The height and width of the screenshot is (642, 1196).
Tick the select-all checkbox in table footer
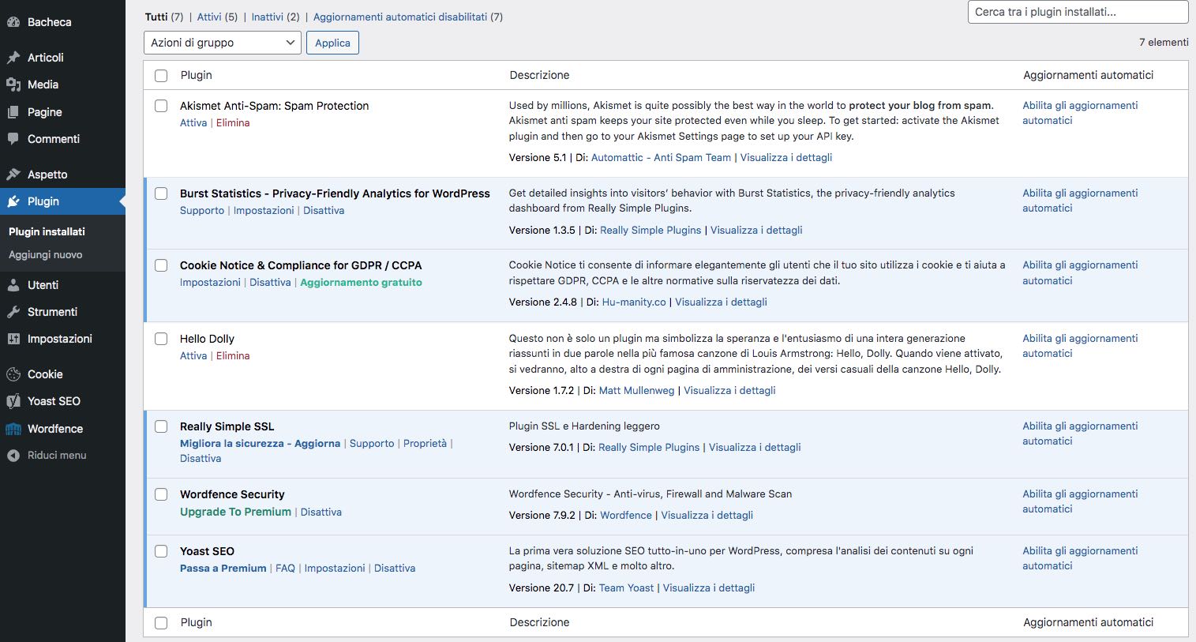161,623
